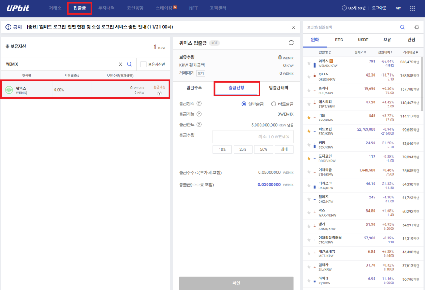Open MY account menu
425x290 pixels.
[398, 8]
